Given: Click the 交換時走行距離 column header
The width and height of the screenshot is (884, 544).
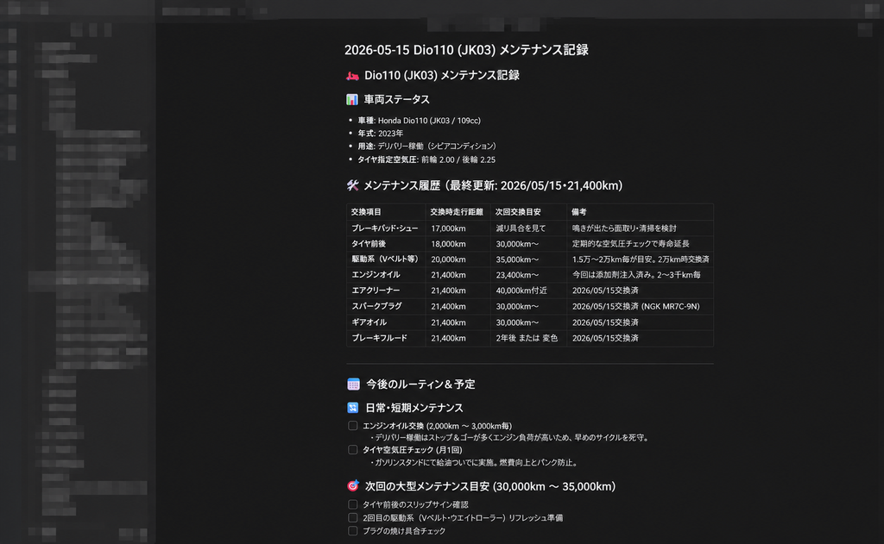Looking at the screenshot, I should (x=457, y=212).
